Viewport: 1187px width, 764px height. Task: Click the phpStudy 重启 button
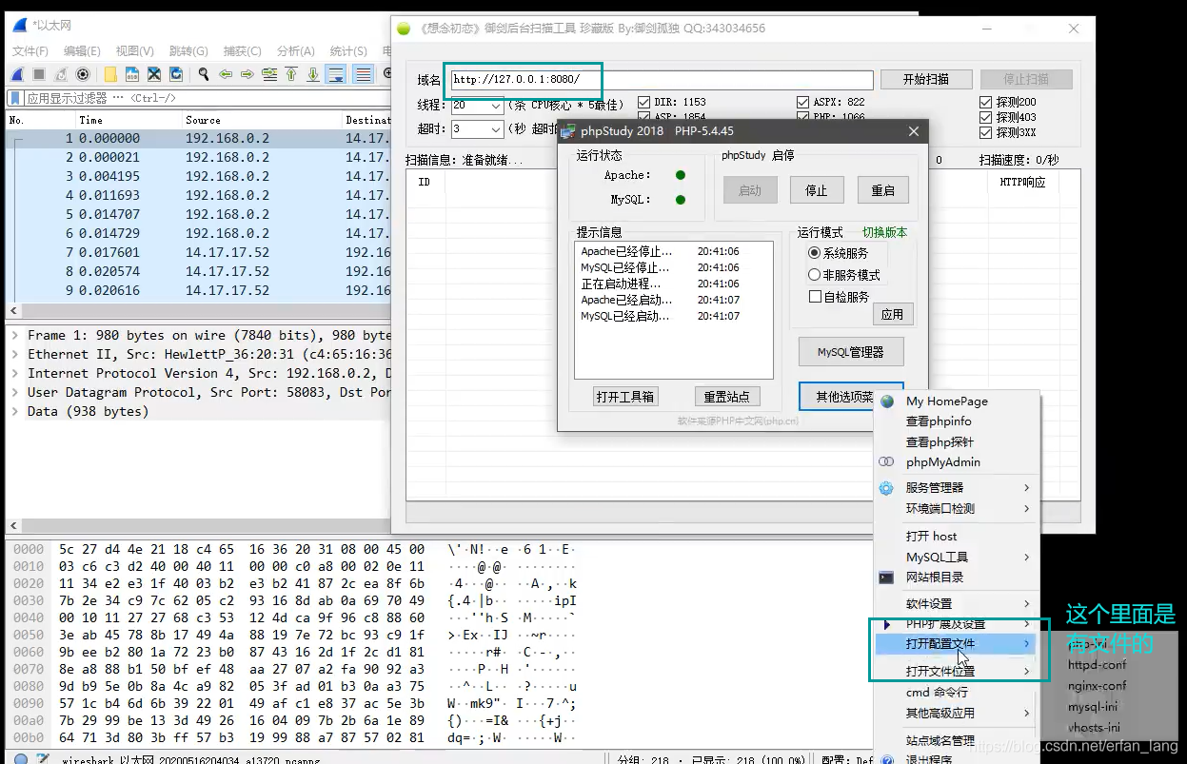point(883,190)
